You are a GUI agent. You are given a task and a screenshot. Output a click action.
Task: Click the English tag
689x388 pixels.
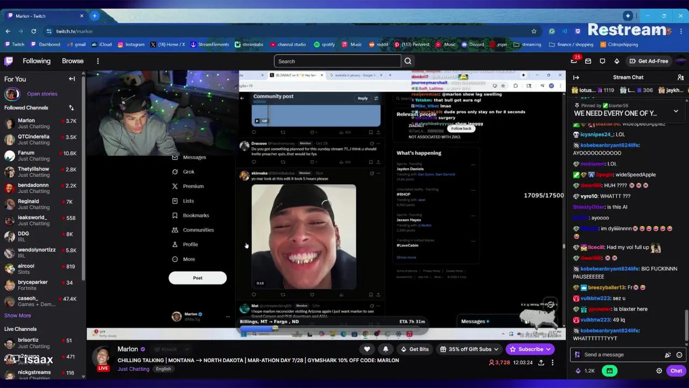(x=163, y=369)
